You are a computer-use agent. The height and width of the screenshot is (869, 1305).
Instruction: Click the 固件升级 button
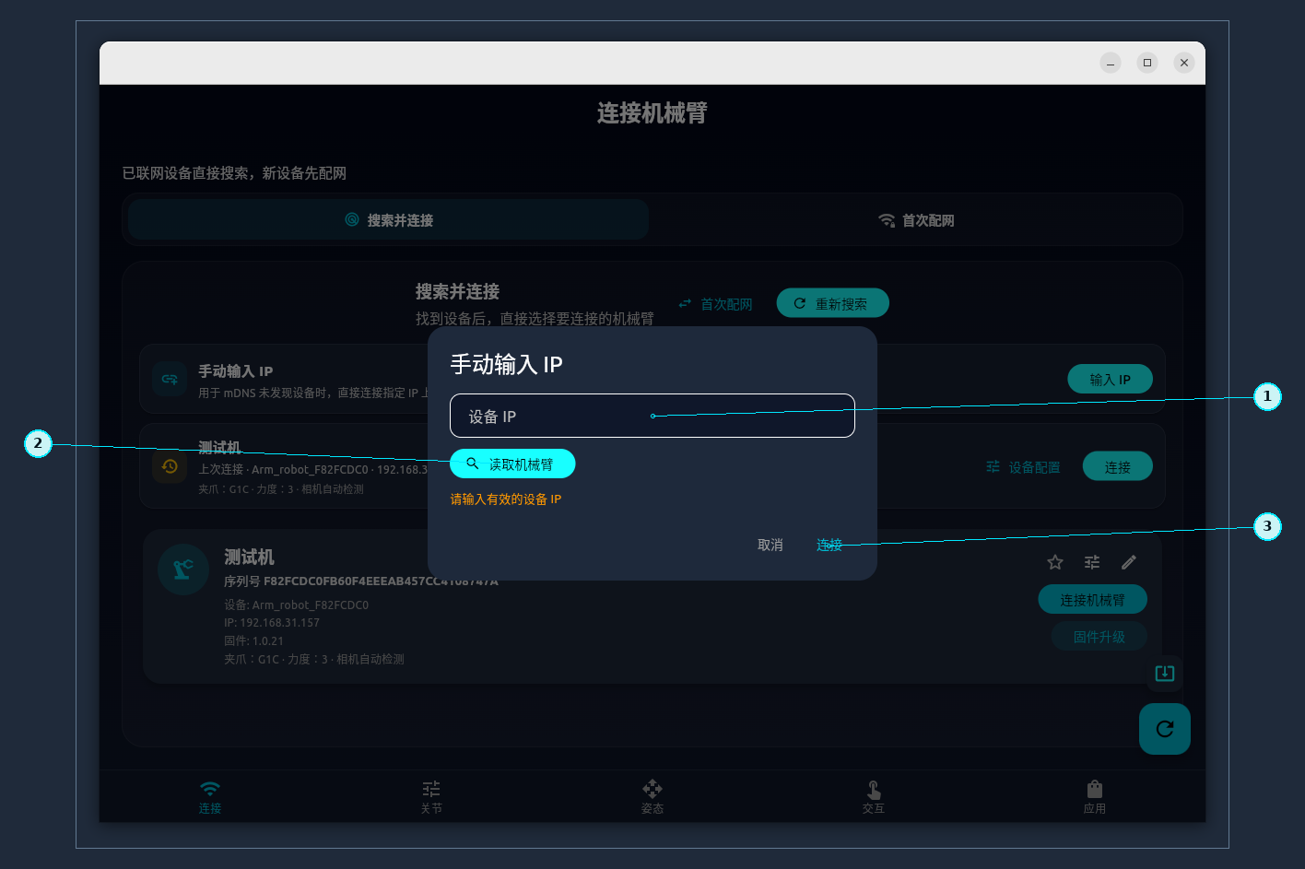pyautogui.click(x=1099, y=637)
